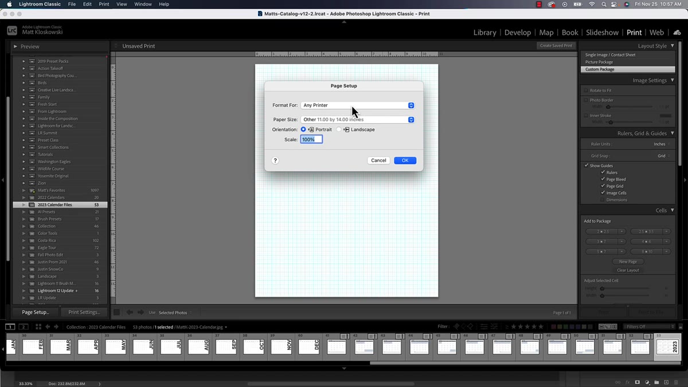Open Control Center in the menu bar
Viewport: 688px width, 387px height.
pyautogui.click(x=615, y=4)
